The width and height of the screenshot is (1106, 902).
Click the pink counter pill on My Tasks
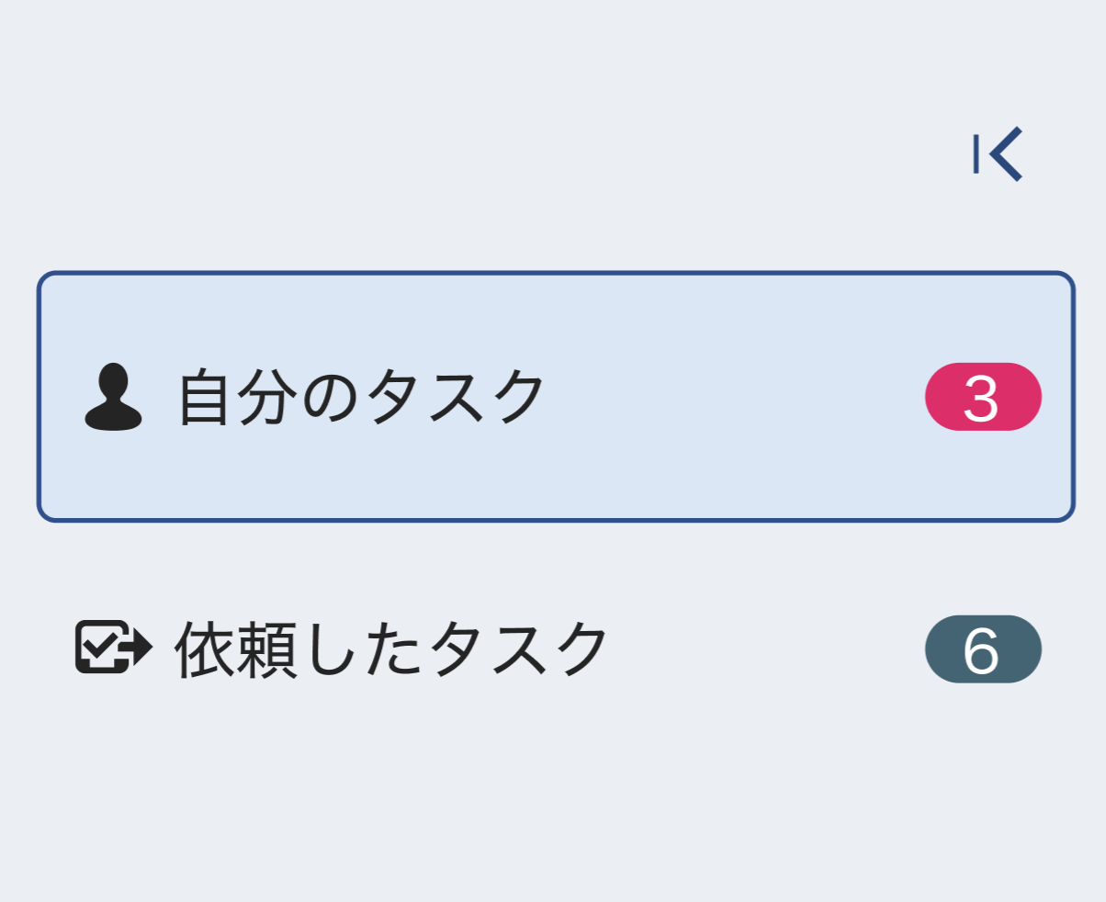(985, 395)
